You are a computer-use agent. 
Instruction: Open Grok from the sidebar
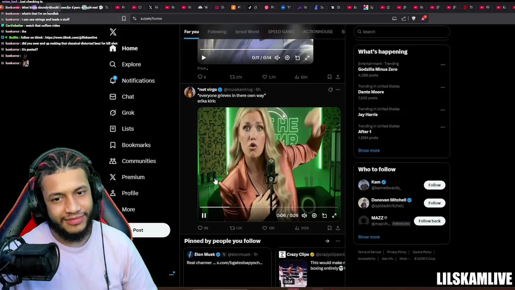pyautogui.click(x=122, y=113)
